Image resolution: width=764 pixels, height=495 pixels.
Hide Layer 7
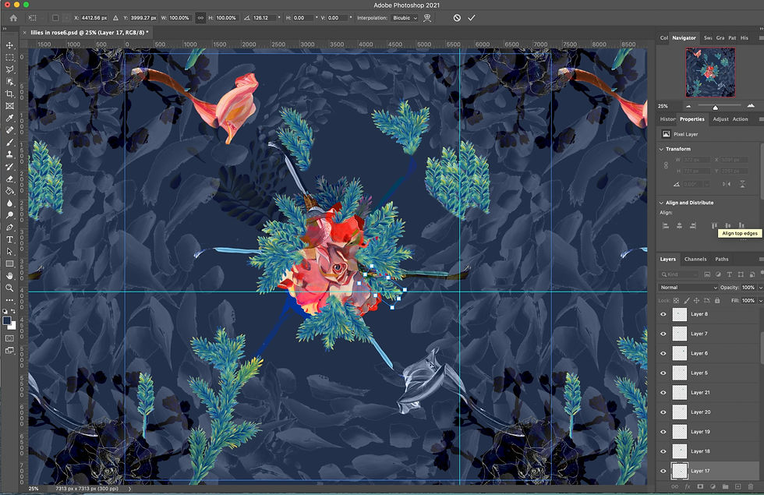point(663,334)
